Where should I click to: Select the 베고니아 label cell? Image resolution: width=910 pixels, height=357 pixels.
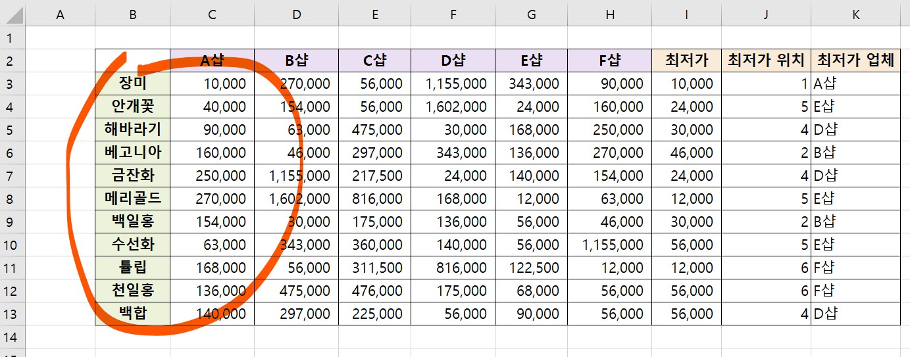pyautogui.click(x=132, y=153)
